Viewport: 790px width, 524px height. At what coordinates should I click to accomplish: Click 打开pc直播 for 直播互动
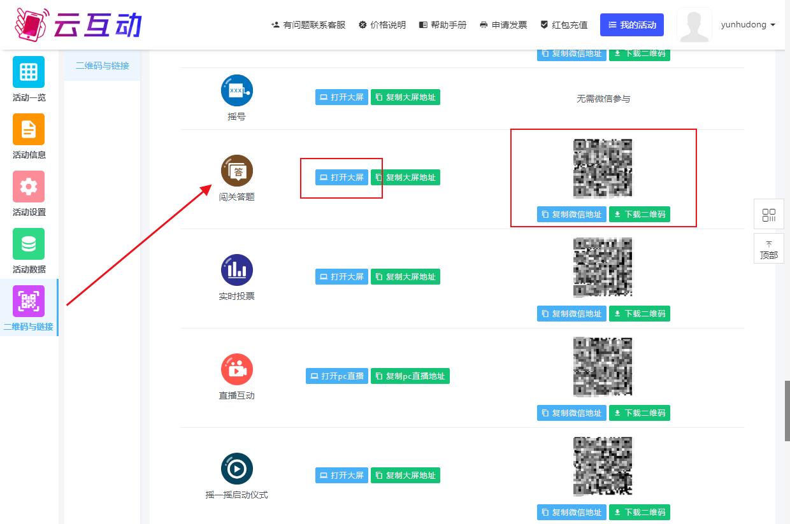pos(337,376)
